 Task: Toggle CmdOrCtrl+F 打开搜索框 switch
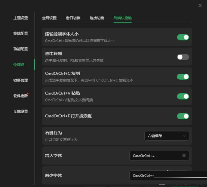point(183,116)
